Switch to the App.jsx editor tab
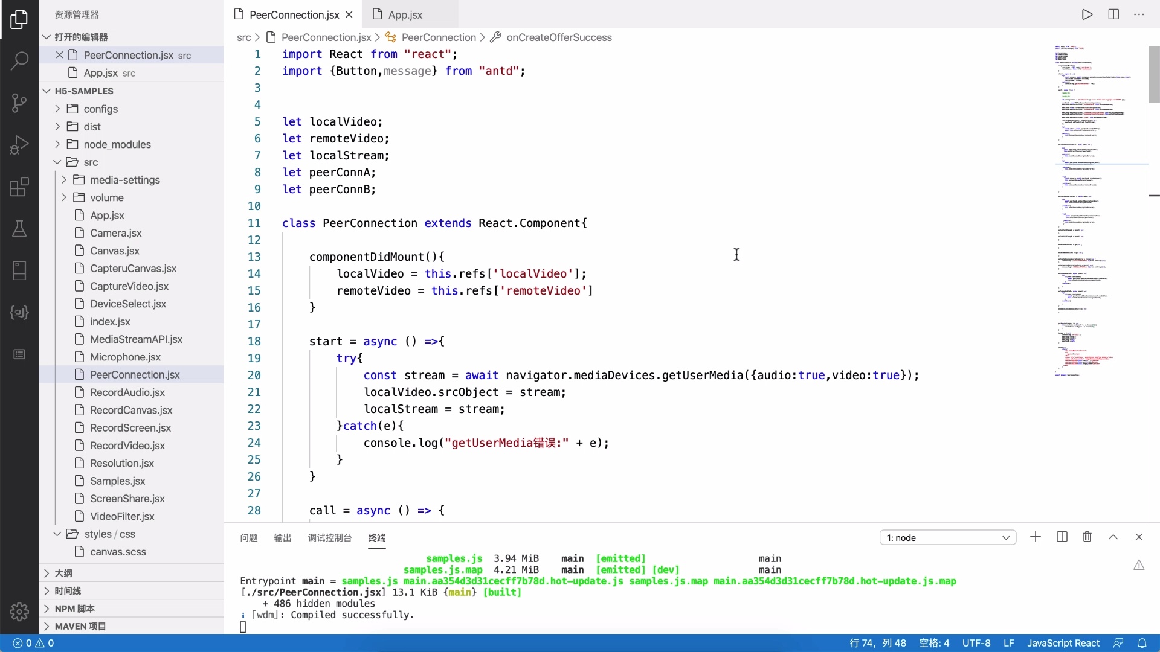This screenshot has width=1160, height=652. pos(405,14)
